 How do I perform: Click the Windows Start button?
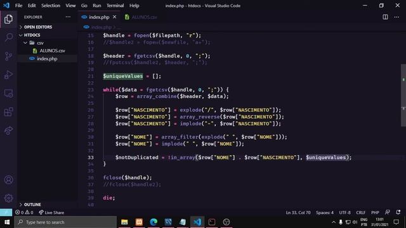tap(7, 222)
